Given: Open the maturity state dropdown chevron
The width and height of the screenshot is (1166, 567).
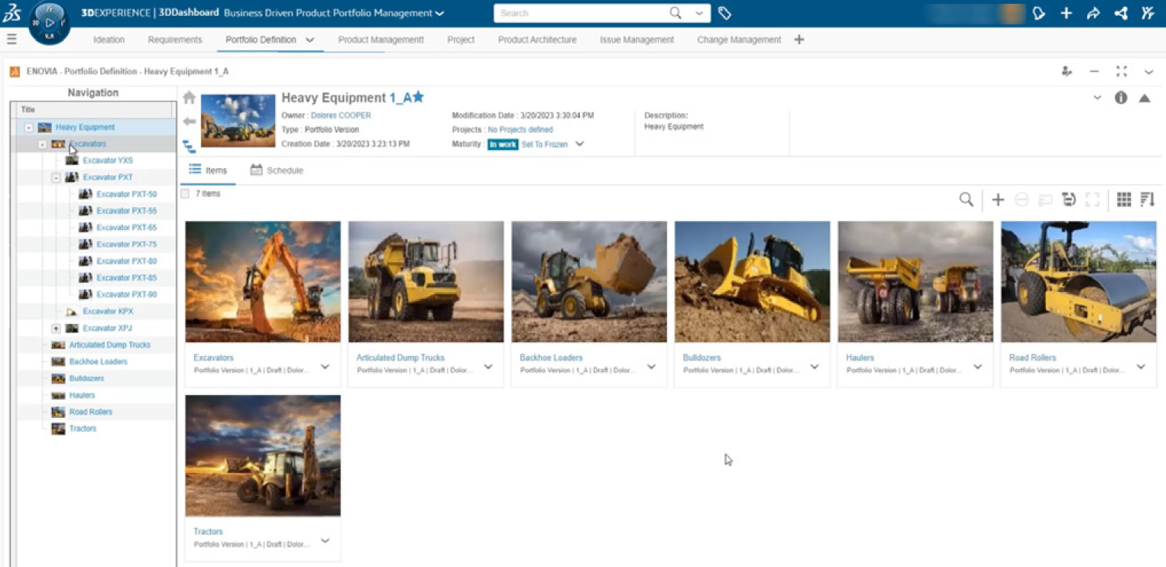Looking at the screenshot, I should (579, 144).
